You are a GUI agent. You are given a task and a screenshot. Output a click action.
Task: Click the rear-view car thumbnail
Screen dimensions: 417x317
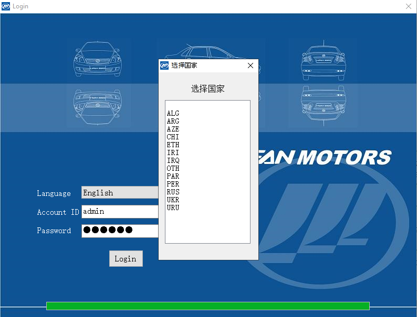click(324, 60)
